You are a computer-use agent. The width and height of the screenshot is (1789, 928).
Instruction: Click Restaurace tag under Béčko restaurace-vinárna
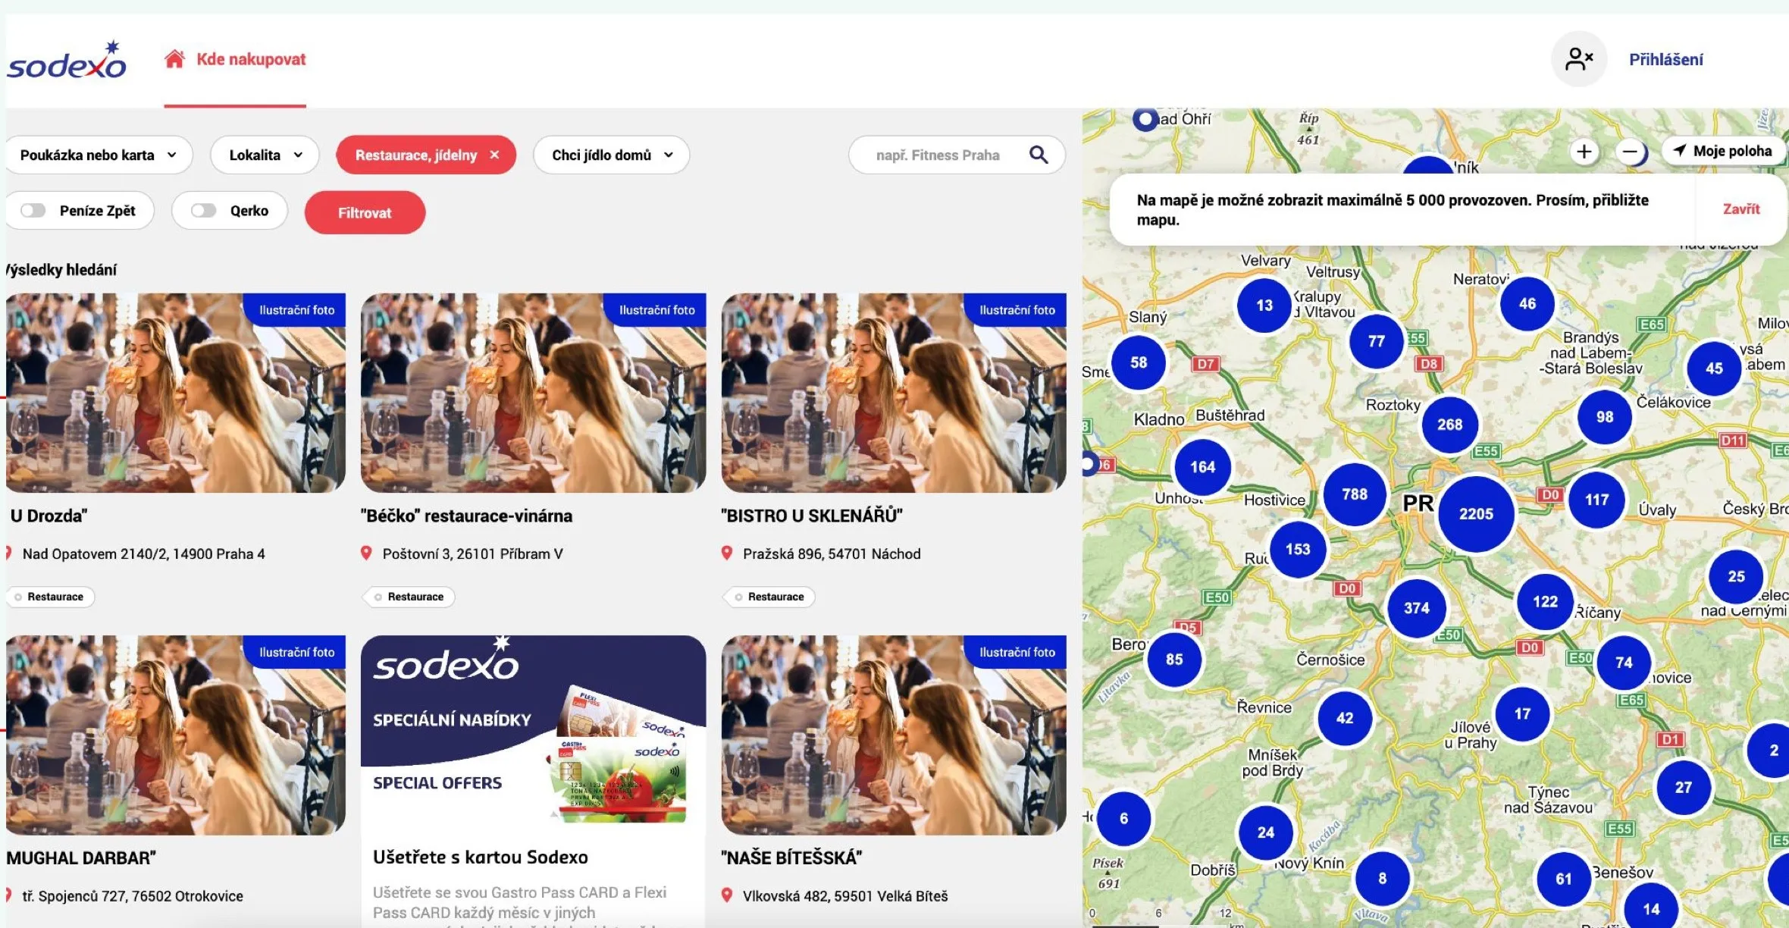click(409, 597)
